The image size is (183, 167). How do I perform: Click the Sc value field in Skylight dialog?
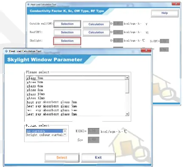(x=93, y=140)
